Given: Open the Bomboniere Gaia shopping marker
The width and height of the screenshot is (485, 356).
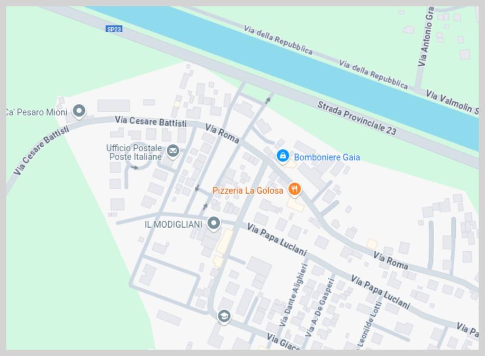Looking at the screenshot, I should (x=283, y=156).
